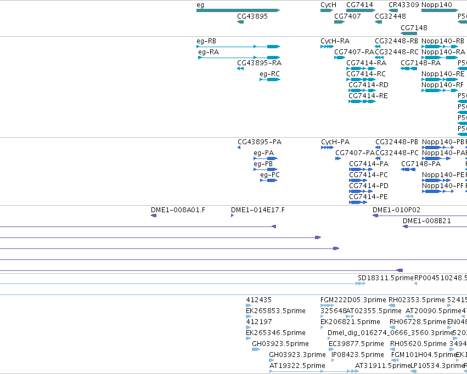Viewport: 467px width, 374px height.
Task: Click the 412435 EST label
Action: [259, 300]
